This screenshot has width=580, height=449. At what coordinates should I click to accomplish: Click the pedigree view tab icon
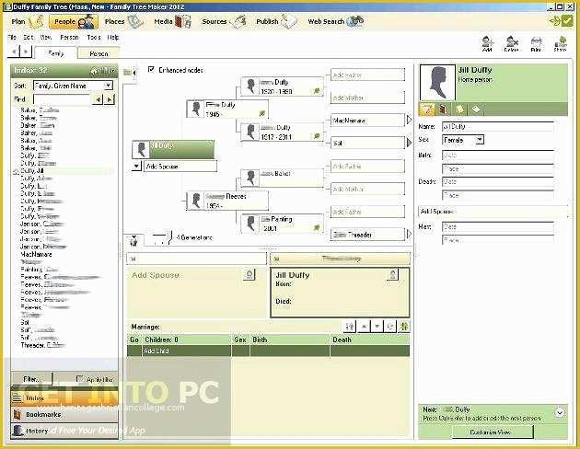click(x=133, y=240)
